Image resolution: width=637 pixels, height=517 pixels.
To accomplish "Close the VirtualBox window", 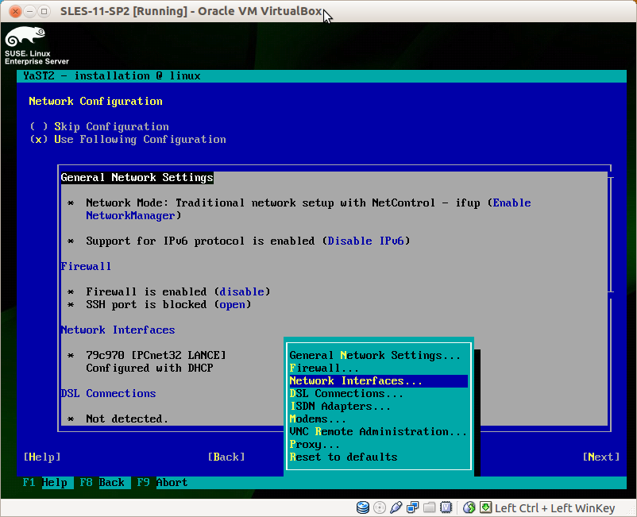I will (15, 11).
